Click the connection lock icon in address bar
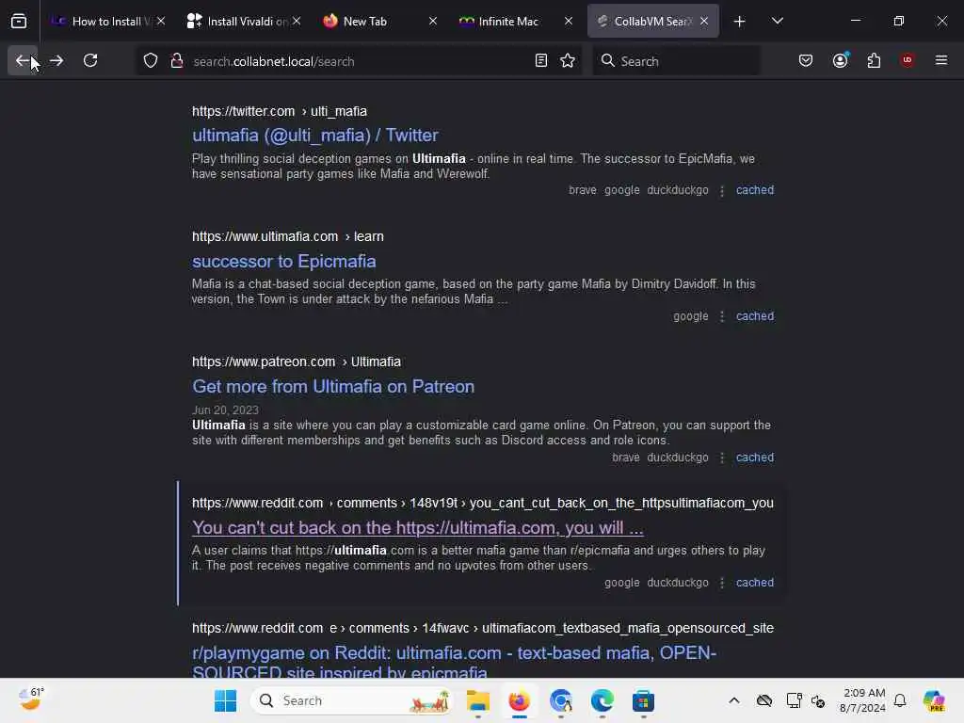The width and height of the screenshot is (964, 723). point(177,61)
